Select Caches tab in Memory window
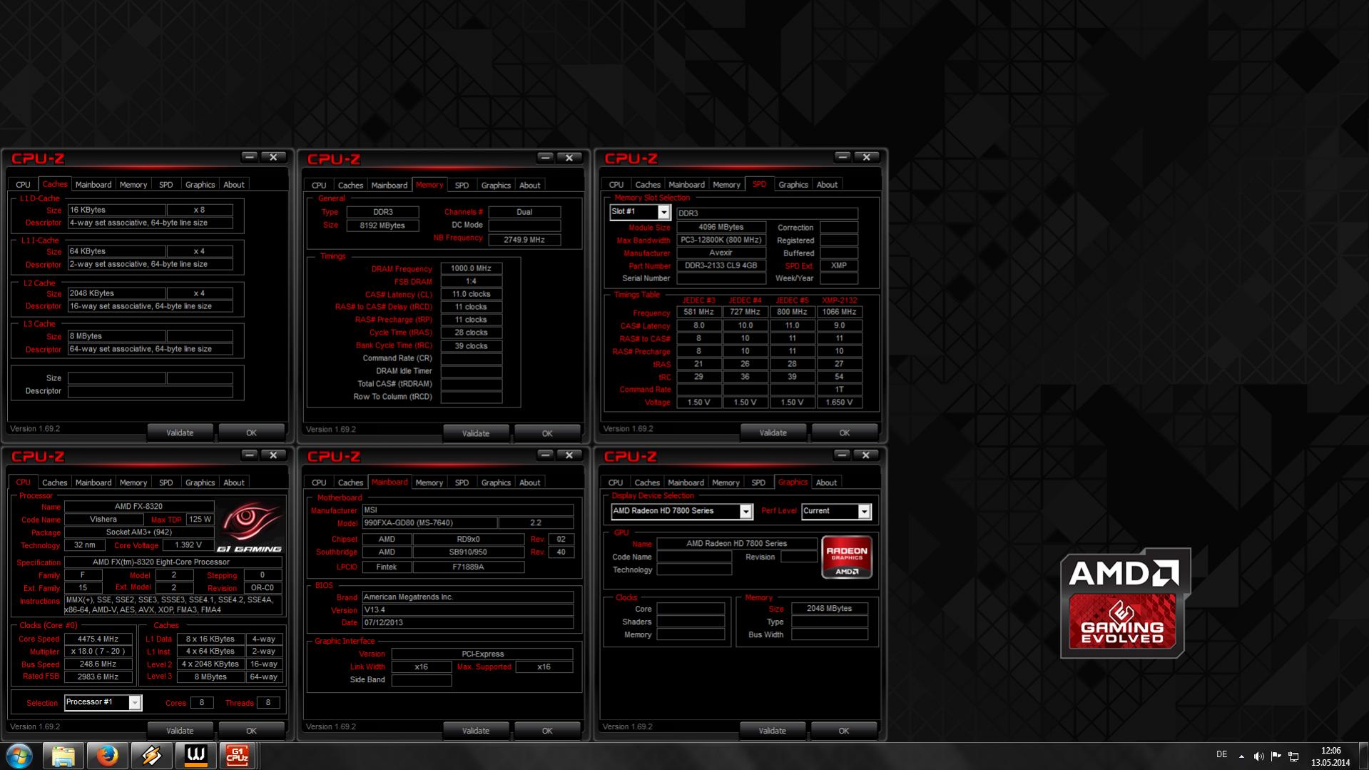 point(350,186)
